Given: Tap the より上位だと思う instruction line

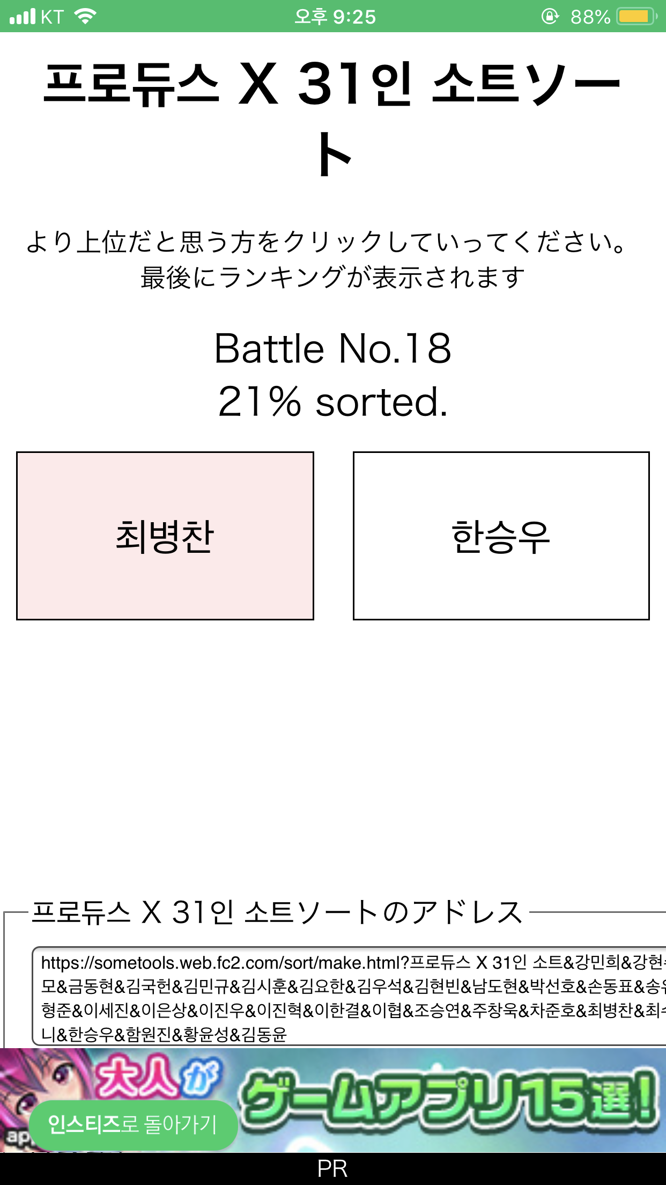Looking at the screenshot, I should pos(326,242).
